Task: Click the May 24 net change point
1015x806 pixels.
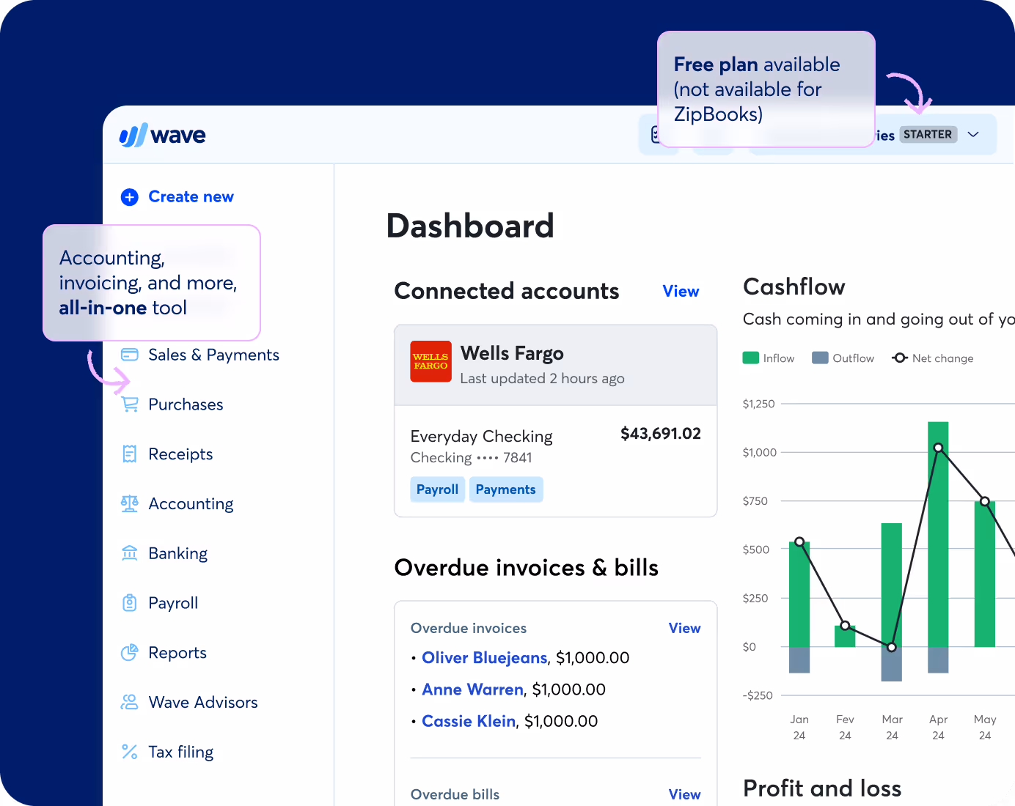Action: point(985,502)
